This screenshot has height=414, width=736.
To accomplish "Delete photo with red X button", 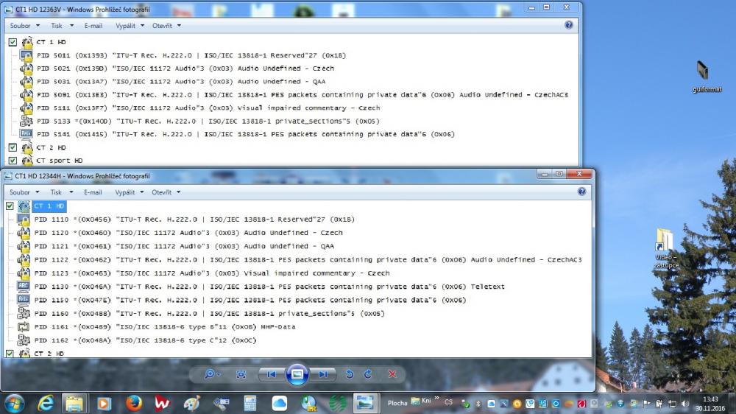I will (392, 374).
